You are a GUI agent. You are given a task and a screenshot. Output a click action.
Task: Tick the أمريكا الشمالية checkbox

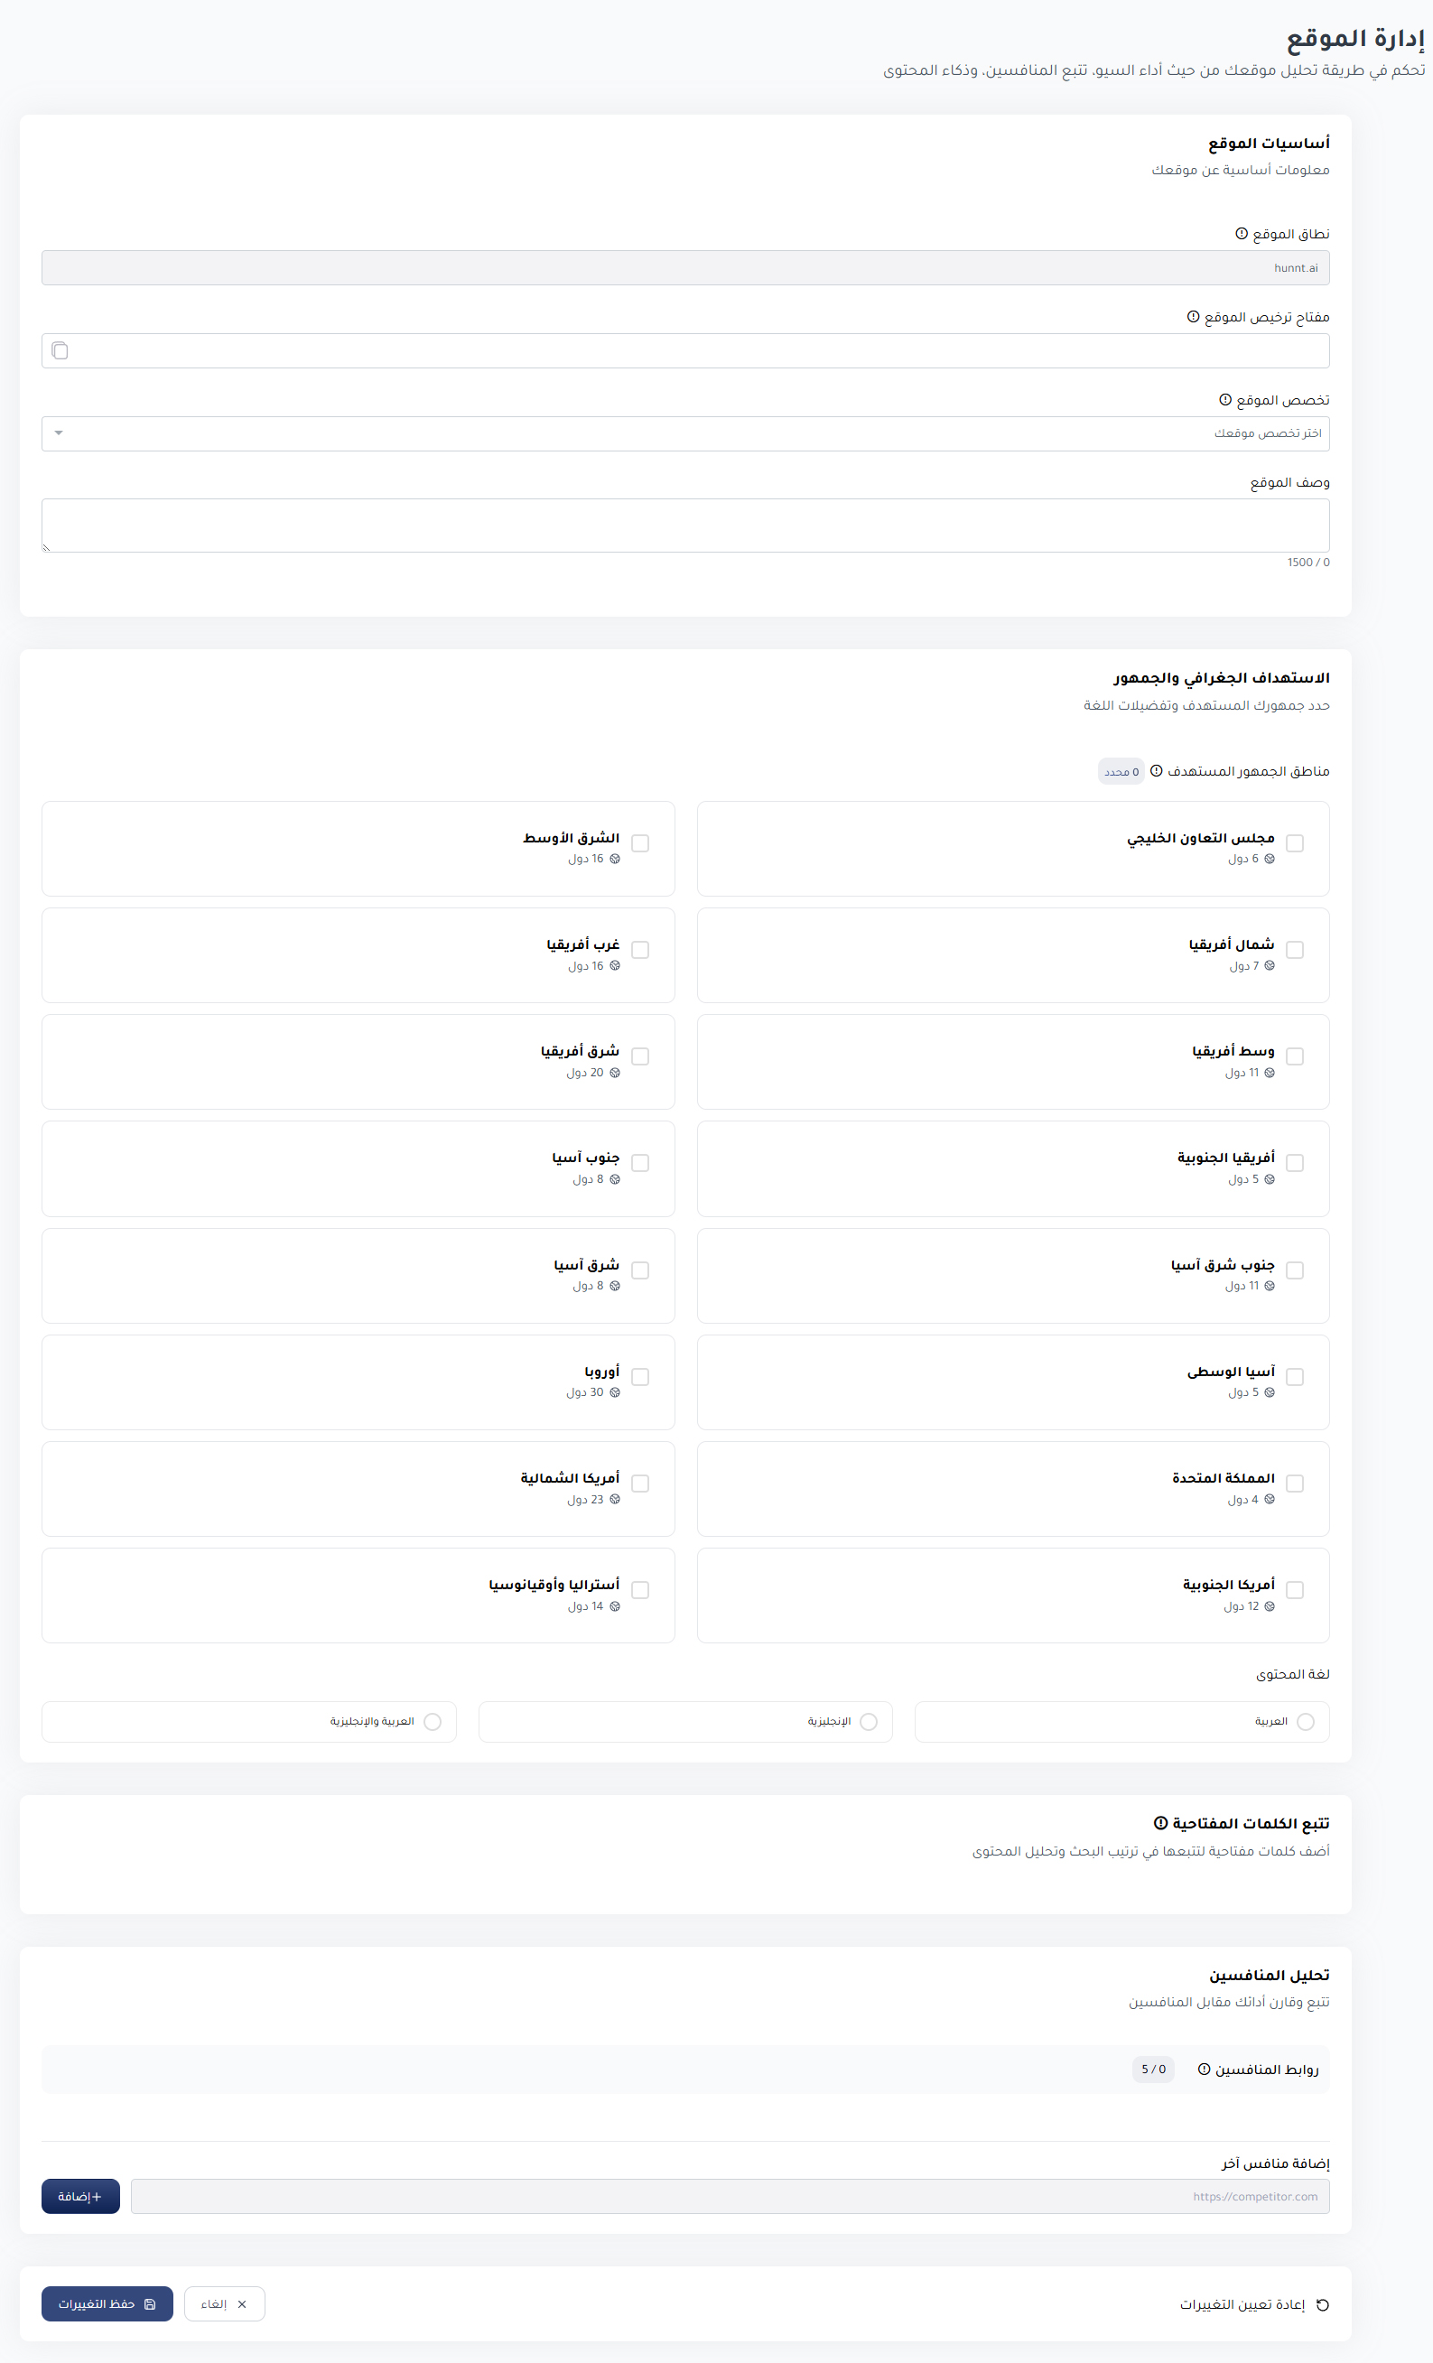pos(641,1484)
